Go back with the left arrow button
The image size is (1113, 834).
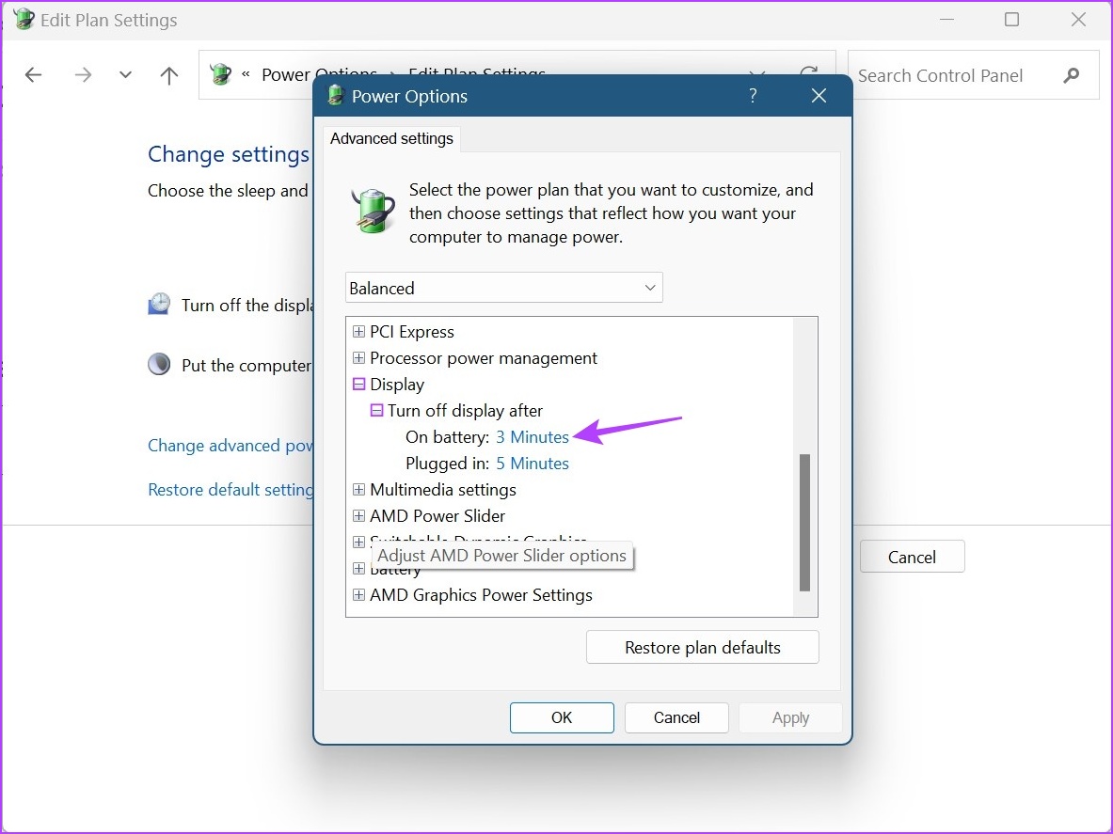point(33,75)
